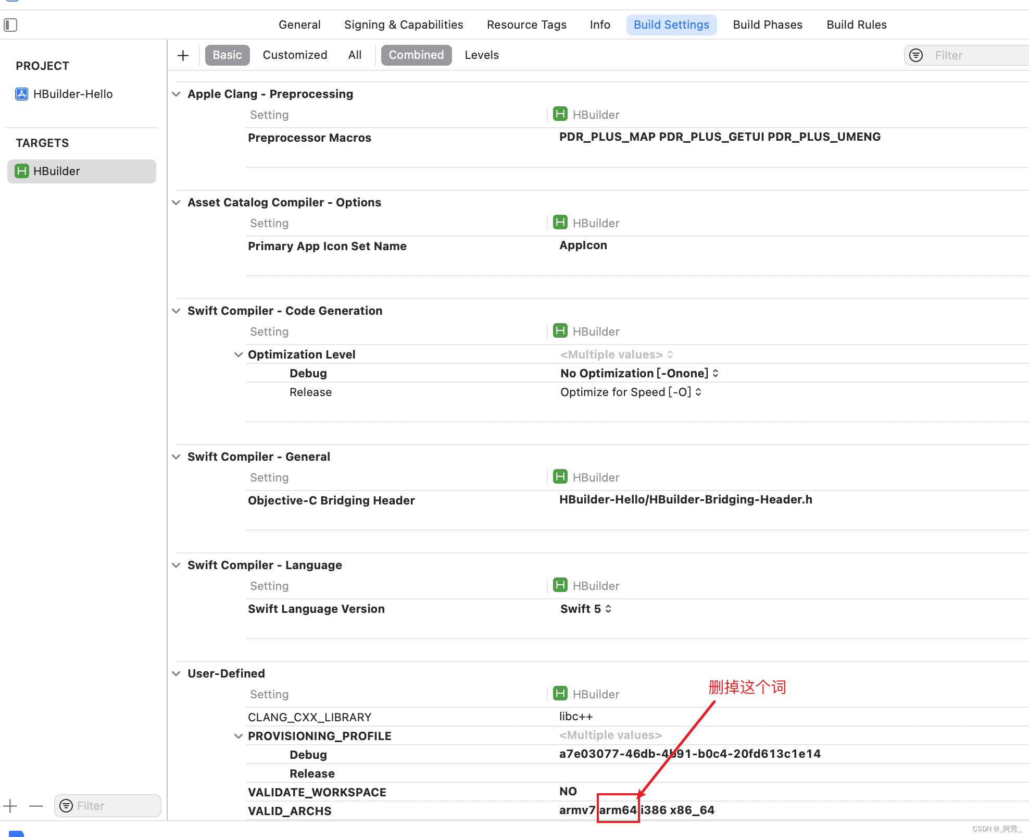Collapse Apple Clang - Preprocessing section
Image resolution: width=1029 pixels, height=837 pixels.
pos(177,94)
